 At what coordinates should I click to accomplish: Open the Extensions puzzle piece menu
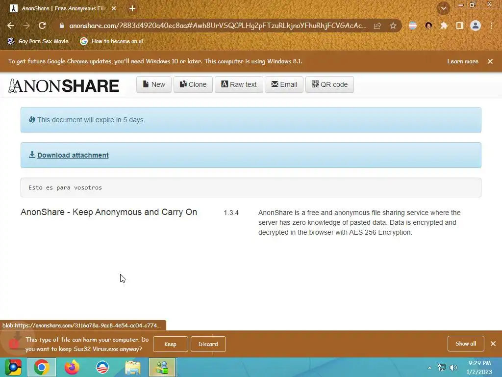point(444,26)
